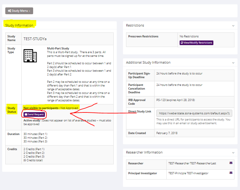Email the Principal Investigator via envelope icon
Image resolution: width=240 pixels, height=190 pixels.
click(231, 173)
